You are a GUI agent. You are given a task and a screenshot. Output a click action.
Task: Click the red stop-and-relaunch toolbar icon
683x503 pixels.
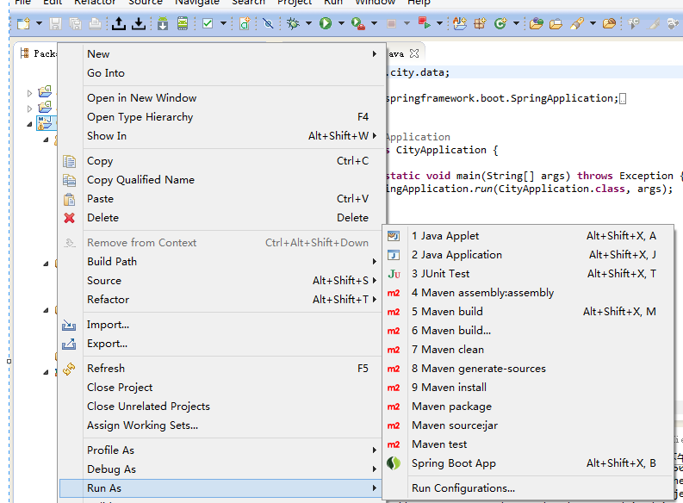424,22
